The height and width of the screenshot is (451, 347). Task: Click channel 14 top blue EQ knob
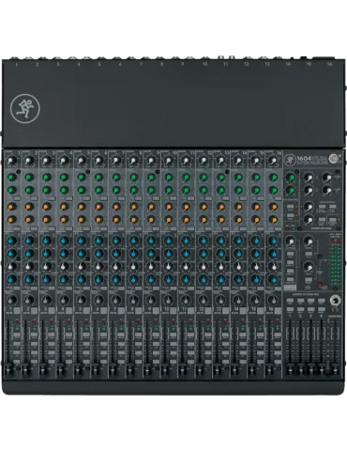click(x=238, y=241)
